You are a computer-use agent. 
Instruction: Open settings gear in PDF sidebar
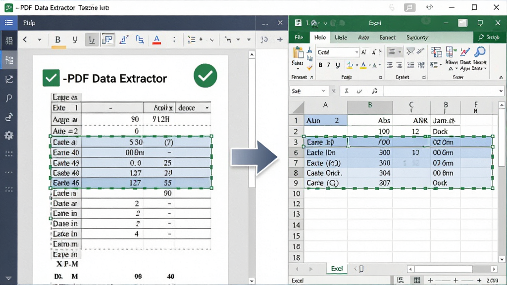click(x=9, y=135)
